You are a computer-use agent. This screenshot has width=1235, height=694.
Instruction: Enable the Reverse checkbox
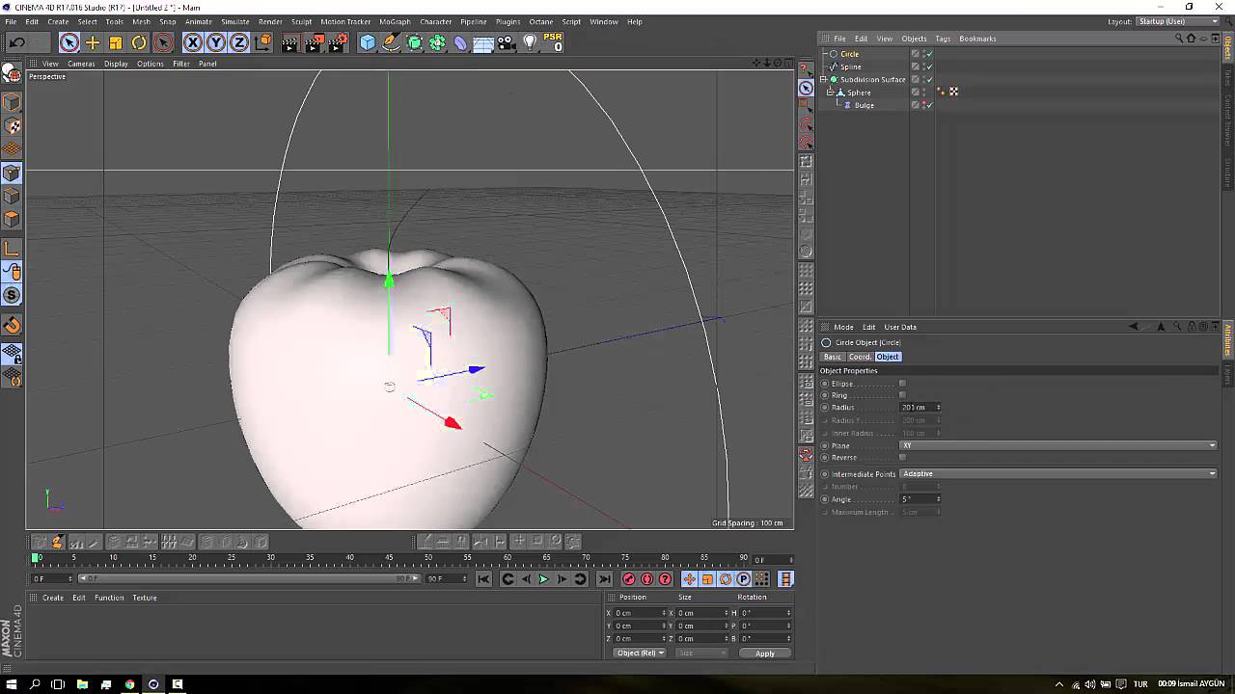[902, 458]
